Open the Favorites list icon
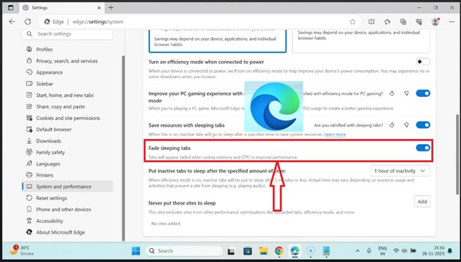461x262 pixels. [x=387, y=21]
